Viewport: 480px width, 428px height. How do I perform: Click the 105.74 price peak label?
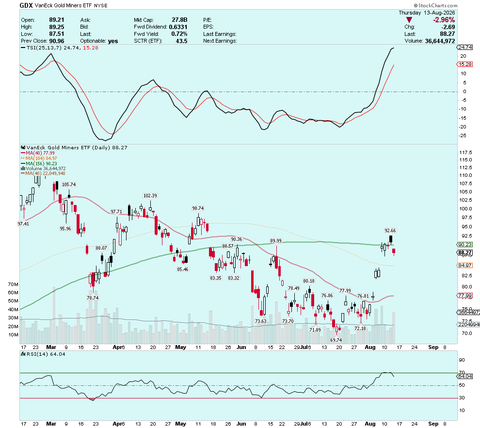(x=69, y=185)
